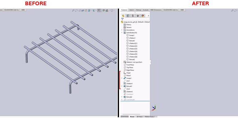The image size is (238, 118).
Task: Switch to Sketch tab in AFTER window
Action: (131, 10)
